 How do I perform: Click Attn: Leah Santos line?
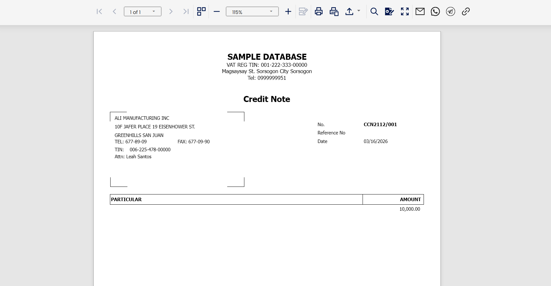pyautogui.click(x=133, y=157)
